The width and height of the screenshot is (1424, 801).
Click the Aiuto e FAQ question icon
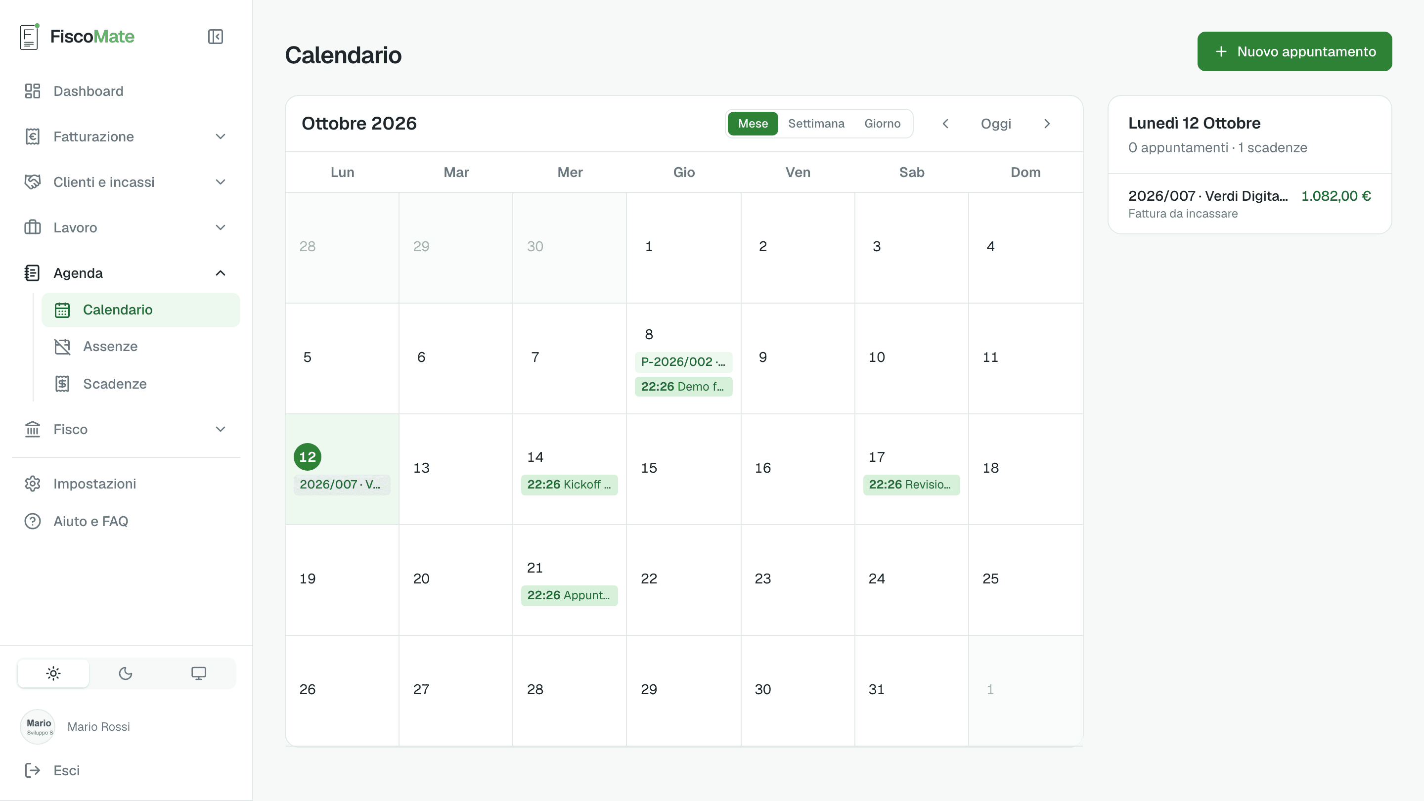click(33, 521)
